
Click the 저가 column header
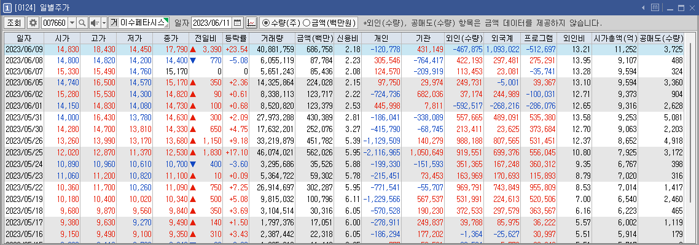click(135, 38)
